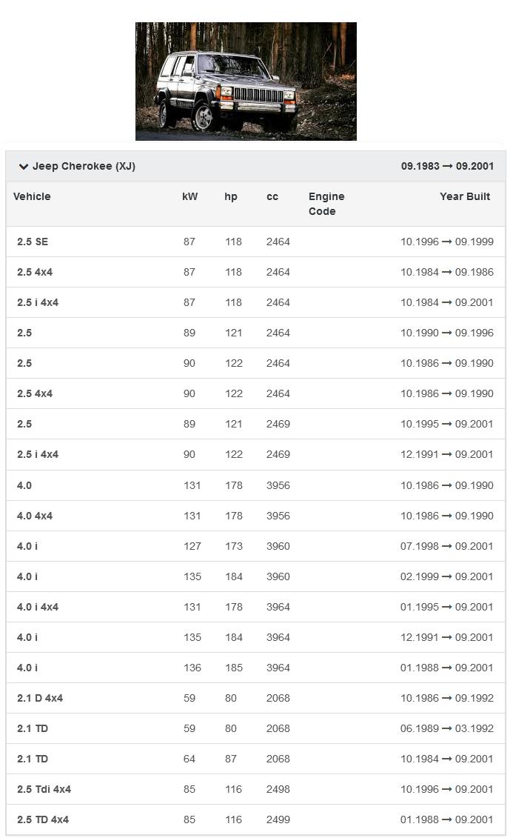
Task: Click the Year Built column header
Action: pyautogui.click(x=464, y=196)
